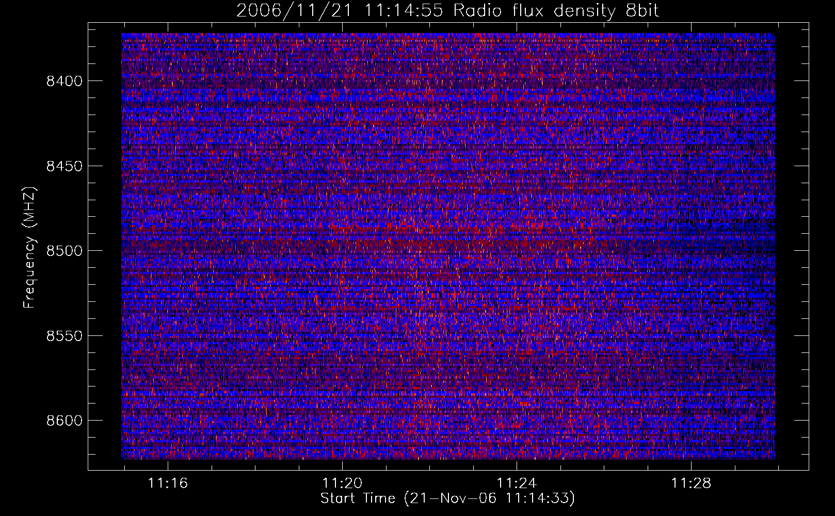
Task: Click the plot title '2006/11/21 11:14:55 Radio flux density 8bit'
Action: click(448, 11)
